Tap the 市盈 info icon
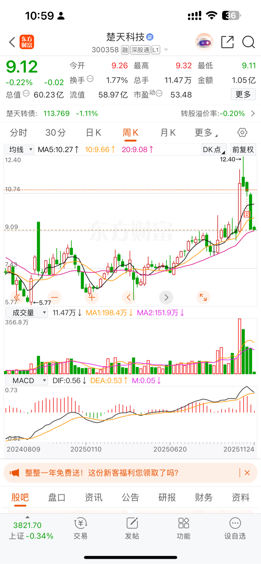The width and height of the screenshot is (261, 564). point(159,93)
